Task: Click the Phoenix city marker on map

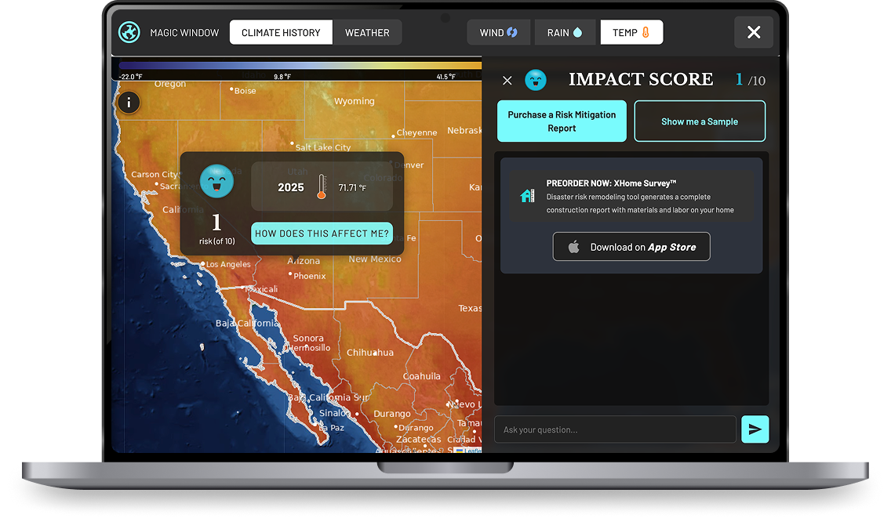Action: click(290, 274)
